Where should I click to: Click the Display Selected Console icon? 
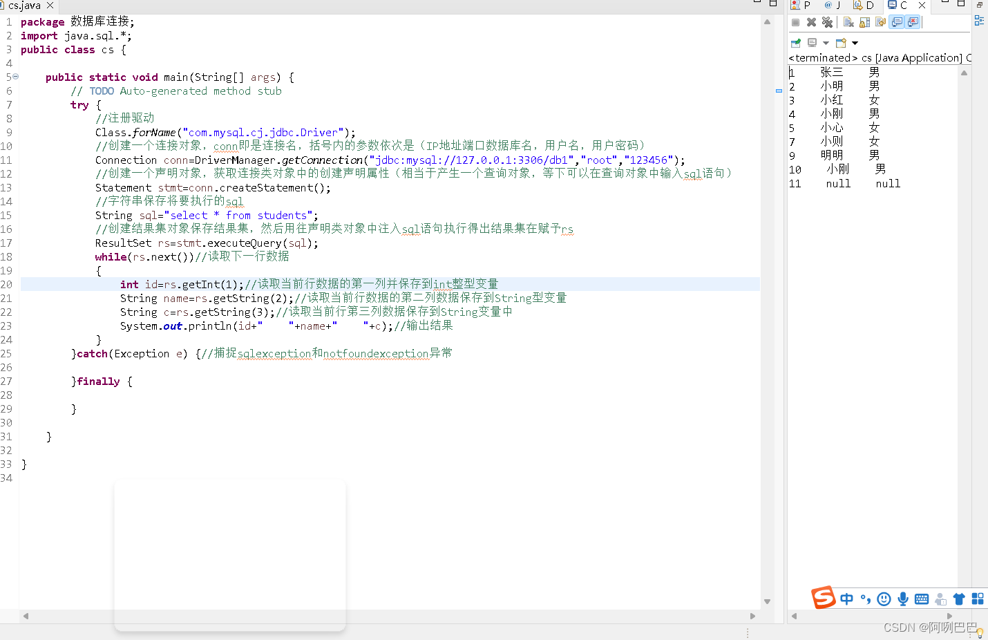tap(812, 43)
